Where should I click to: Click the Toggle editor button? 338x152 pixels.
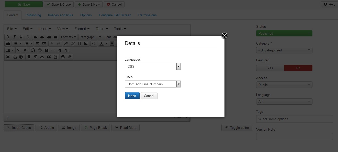coord(237,128)
